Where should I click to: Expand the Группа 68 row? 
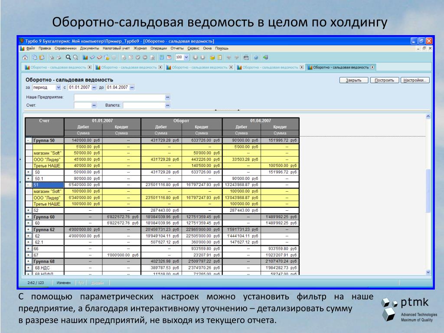coord(29,261)
